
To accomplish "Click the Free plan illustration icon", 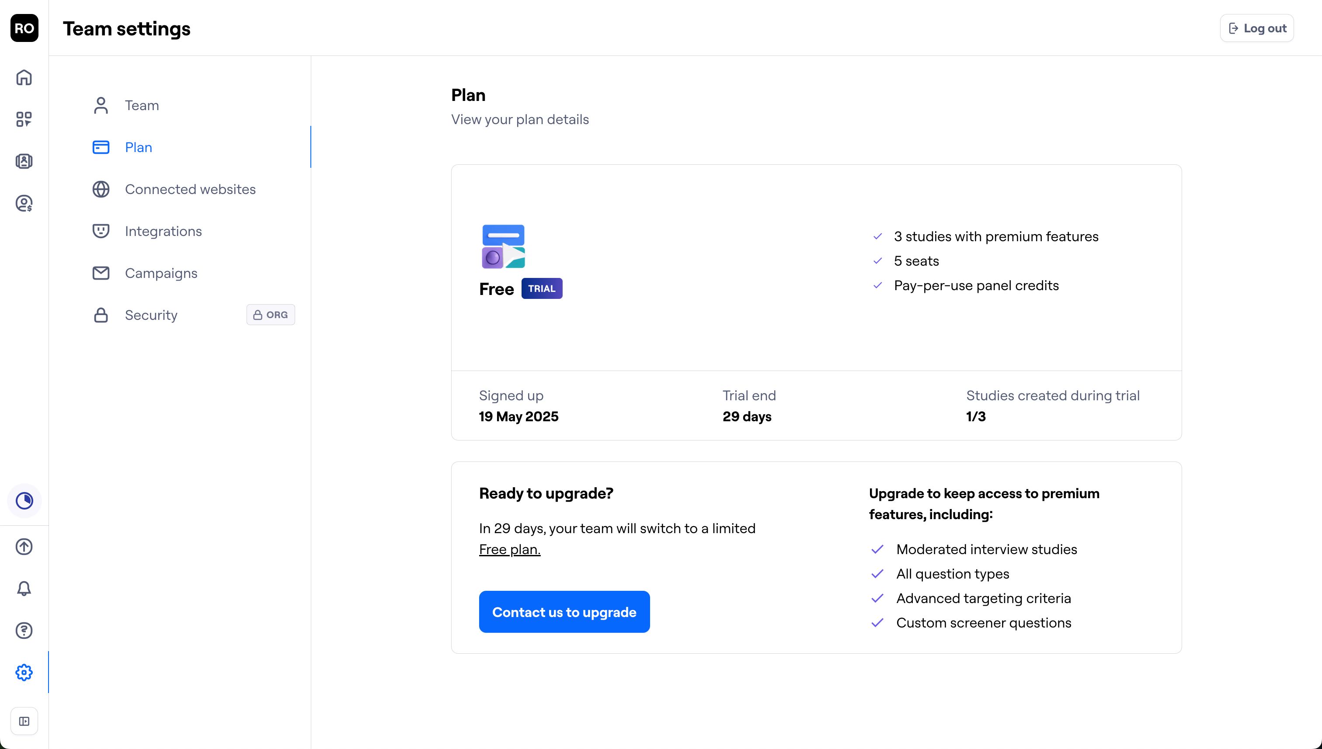I will (503, 246).
